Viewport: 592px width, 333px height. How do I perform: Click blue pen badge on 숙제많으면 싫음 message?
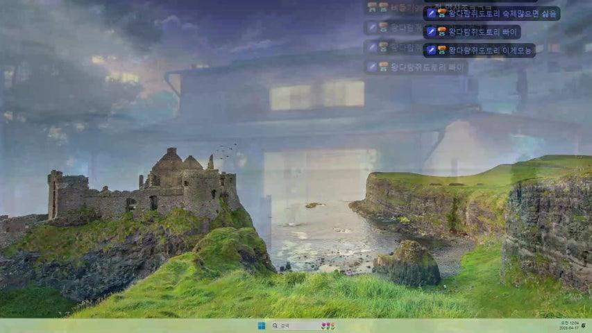point(431,13)
